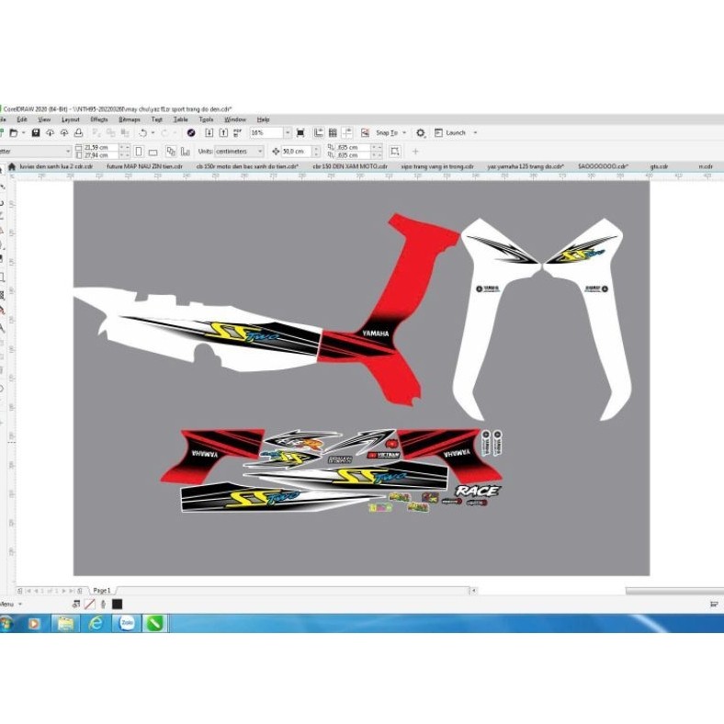Set page orientation to Portrait
Viewport: 724px width, 724px height.
tap(139, 151)
